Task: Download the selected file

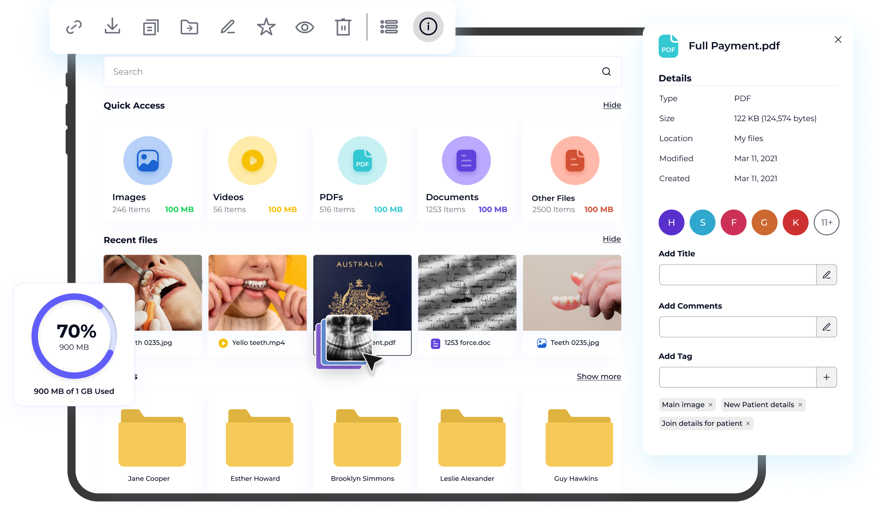Action: [x=112, y=26]
